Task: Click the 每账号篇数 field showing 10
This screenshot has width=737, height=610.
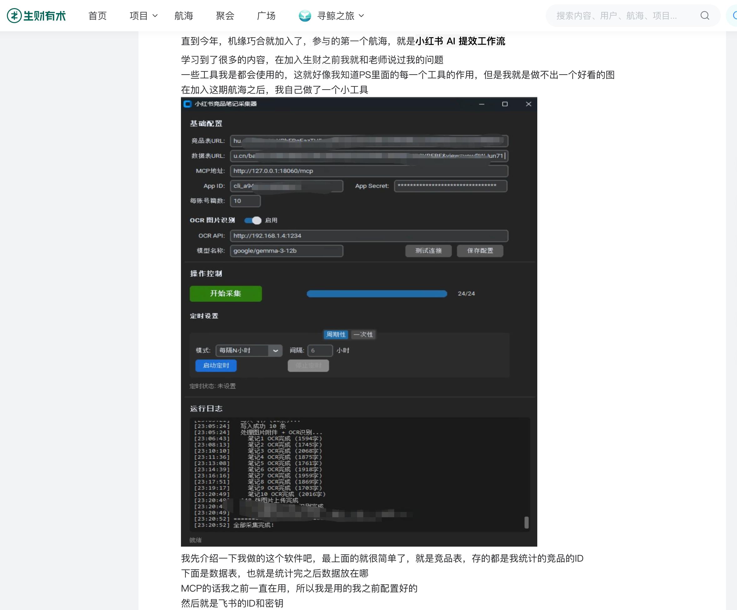Action: pos(245,201)
